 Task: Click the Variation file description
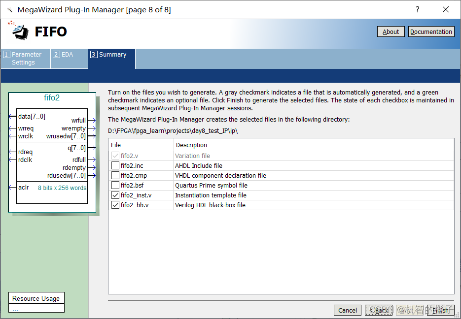[x=193, y=156]
